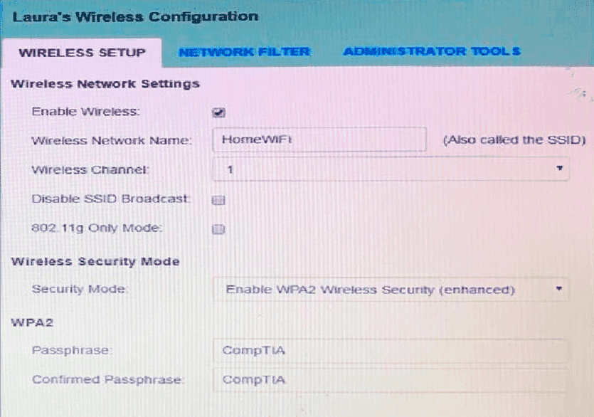Click the Wireless Network Settings heading
Viewport: 594px width, 417px height.
pyautogui.click(x=104, y=83)
